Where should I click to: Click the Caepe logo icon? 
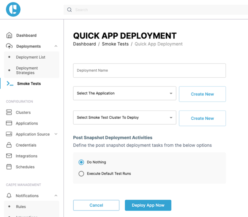pyautogui.click(x=13, y=9)
